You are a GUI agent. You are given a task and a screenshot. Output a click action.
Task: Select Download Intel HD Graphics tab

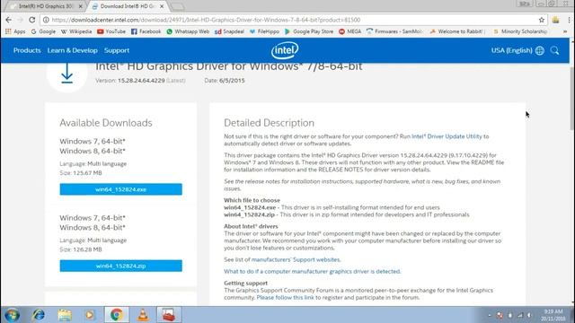127,6
